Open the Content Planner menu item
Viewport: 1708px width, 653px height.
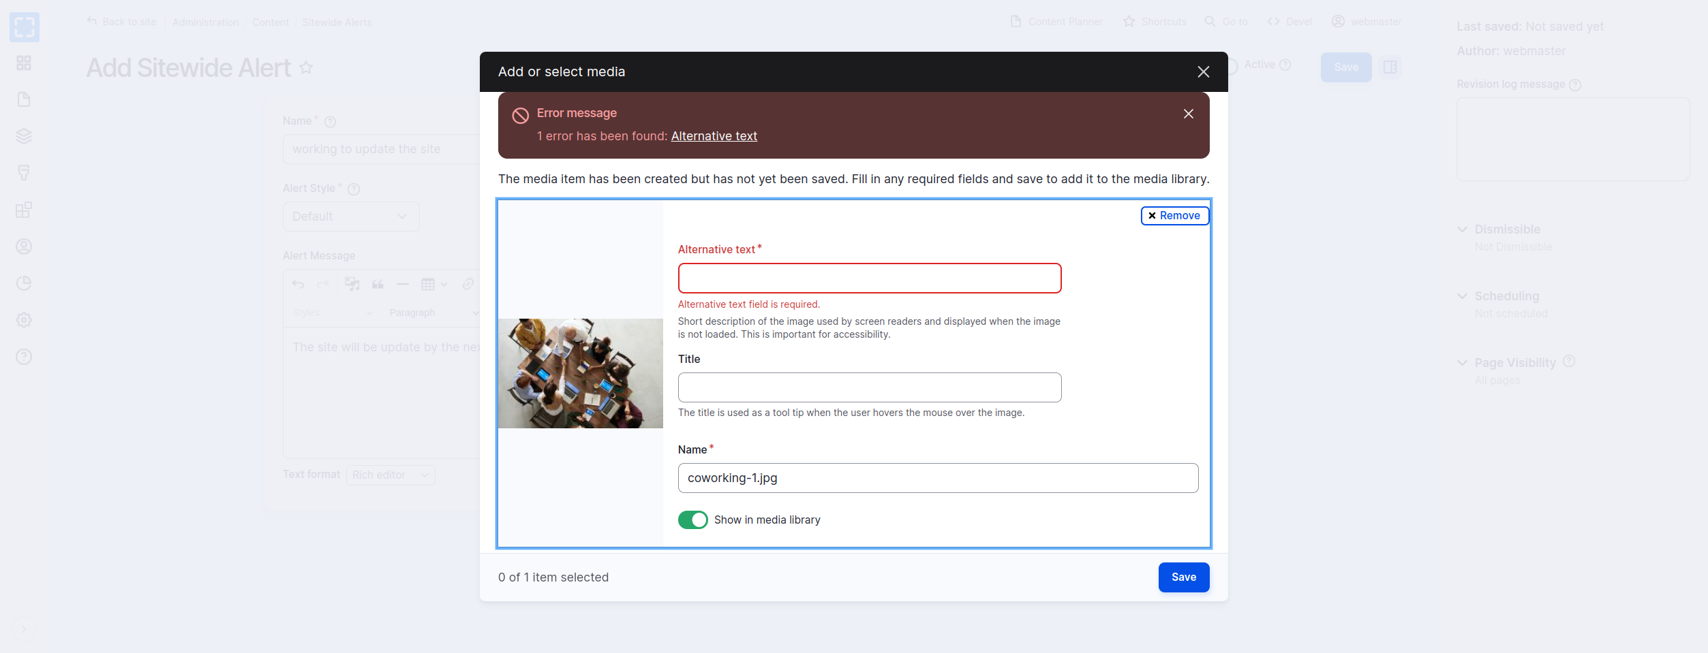coord(1056,22)
